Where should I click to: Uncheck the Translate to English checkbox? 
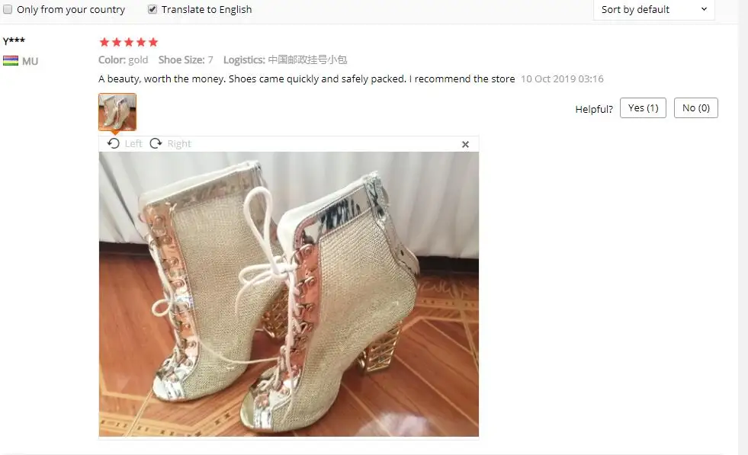152,9
